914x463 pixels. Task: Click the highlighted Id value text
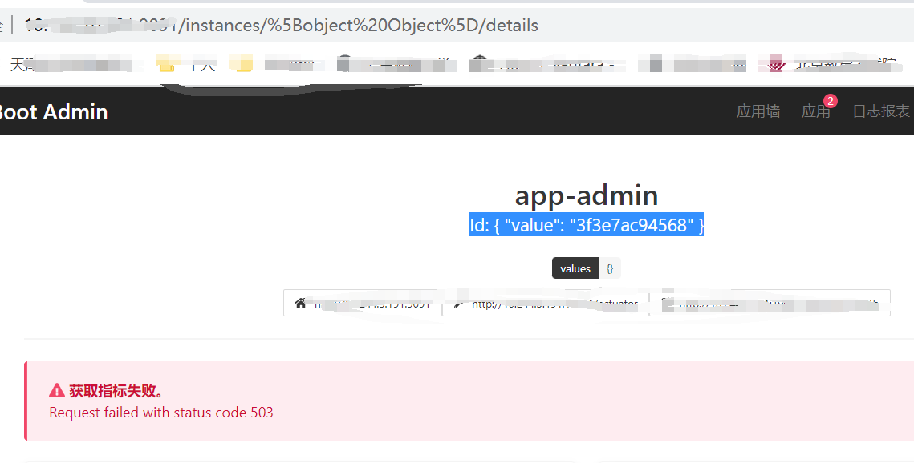pos(586,225)
